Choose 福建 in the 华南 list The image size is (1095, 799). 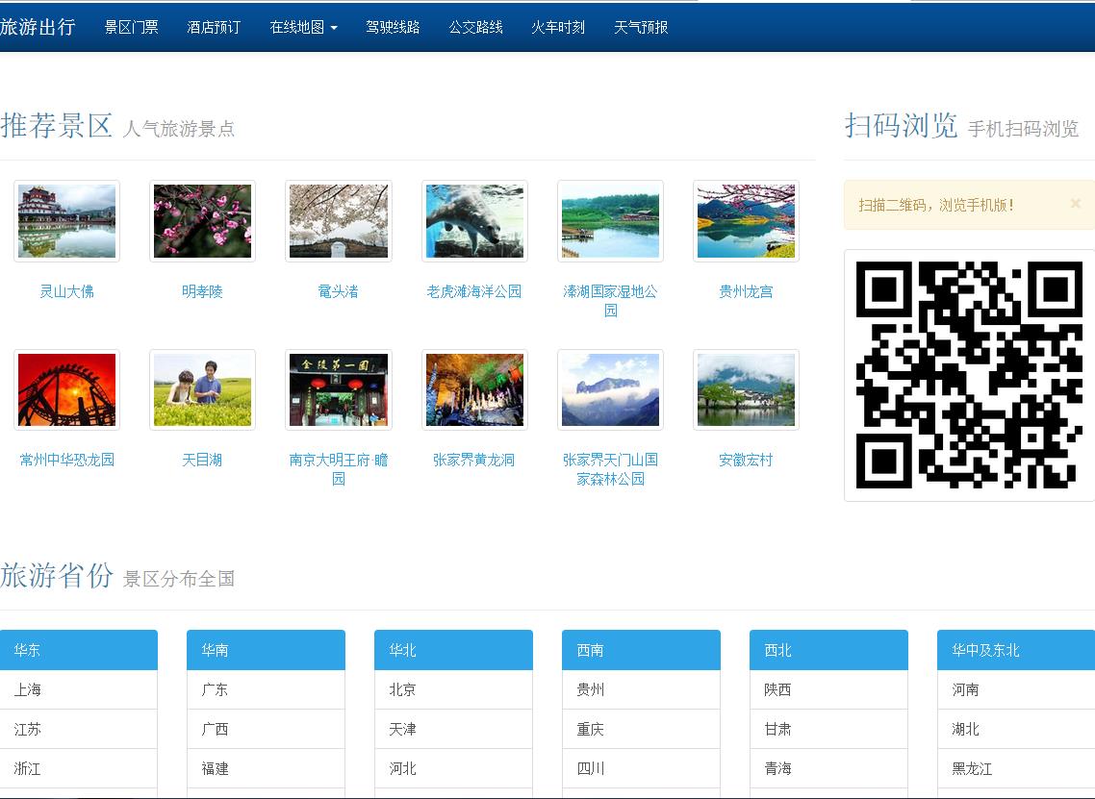click(x=267, y=769)
